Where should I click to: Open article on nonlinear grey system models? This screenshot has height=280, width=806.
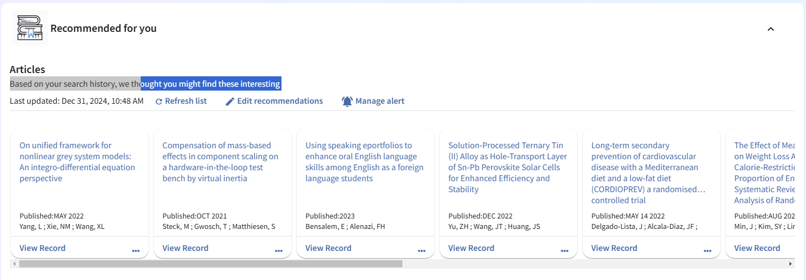point(77,162)
